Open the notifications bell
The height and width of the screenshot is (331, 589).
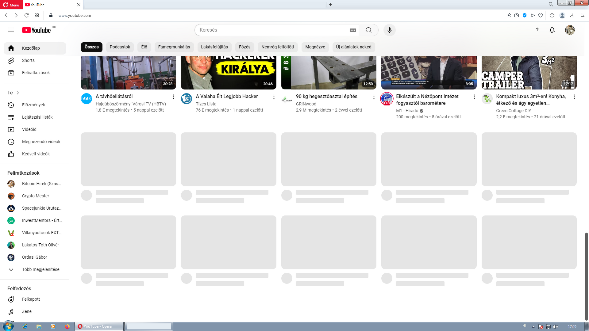(x=552, y=30)
